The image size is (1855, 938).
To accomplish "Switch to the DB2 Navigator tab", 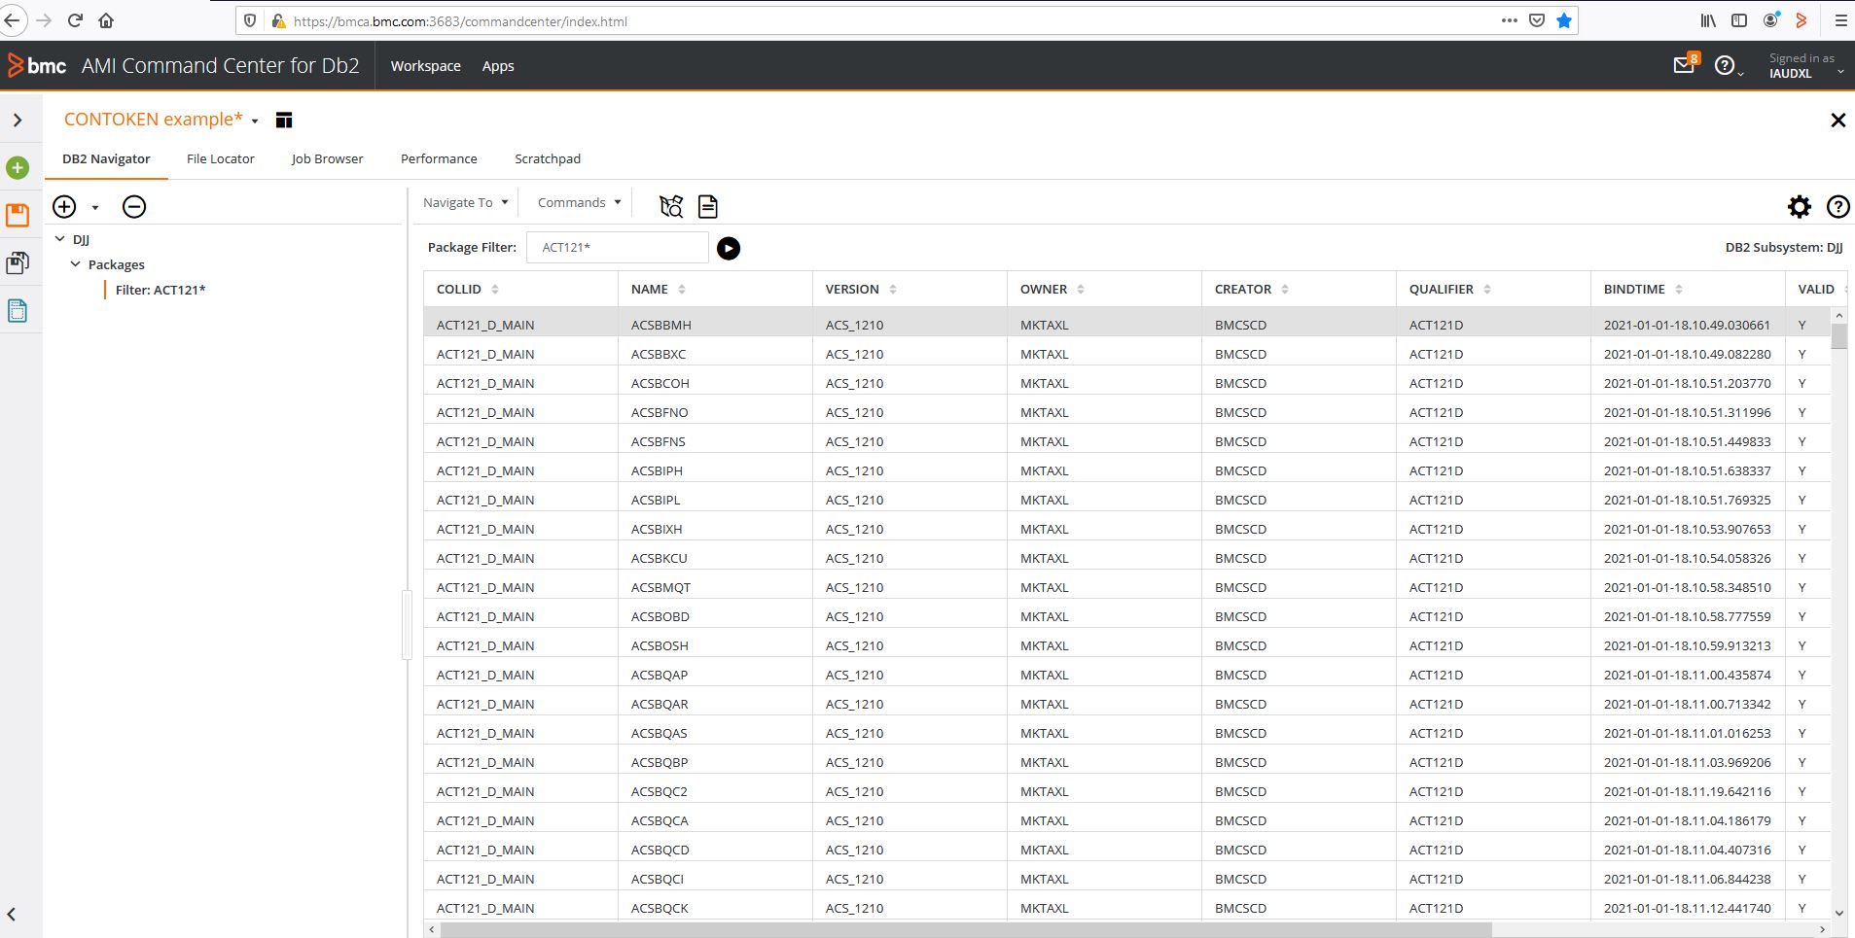I will click(106, 158).
